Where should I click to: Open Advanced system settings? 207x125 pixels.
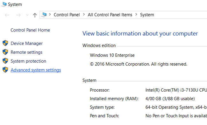tap(36, 70)
